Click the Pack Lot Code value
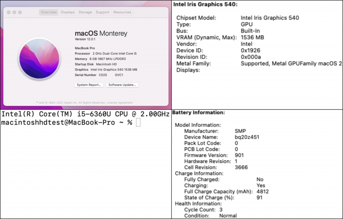Viewport: 343px width, 219px height. [x=236, y=143]
